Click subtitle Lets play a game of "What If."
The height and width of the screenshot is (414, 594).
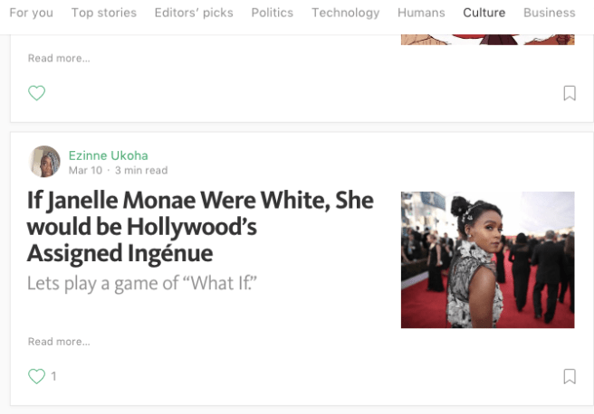pyautogui.click(x=142, y=283)
